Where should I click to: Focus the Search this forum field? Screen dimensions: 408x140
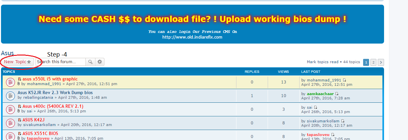pos(61,62)
